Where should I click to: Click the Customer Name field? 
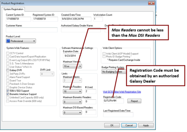(x=32, y=30)
